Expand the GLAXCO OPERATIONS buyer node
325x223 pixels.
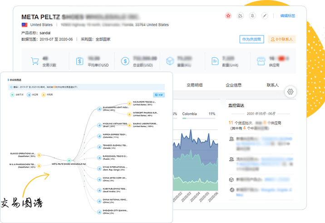[x=39, y=154]
